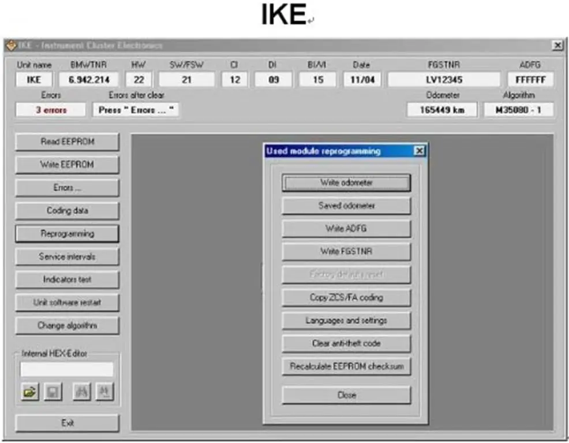
Task: Run the Indicators test
Action: (68, 280)
